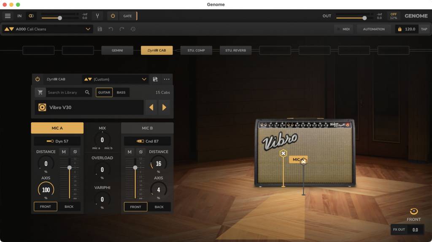This screenshot has height=242, width=432.
Task: Select the DynIR CAB chain slot
Action: click(157, 51)
